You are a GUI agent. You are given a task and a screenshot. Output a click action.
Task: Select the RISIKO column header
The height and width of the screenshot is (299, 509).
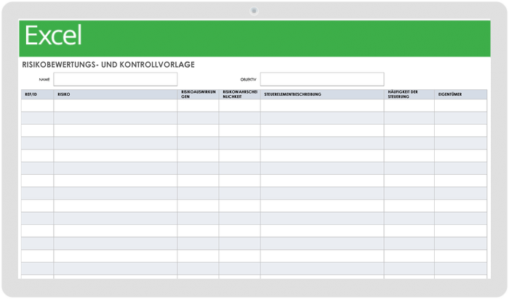pos(115,94)
